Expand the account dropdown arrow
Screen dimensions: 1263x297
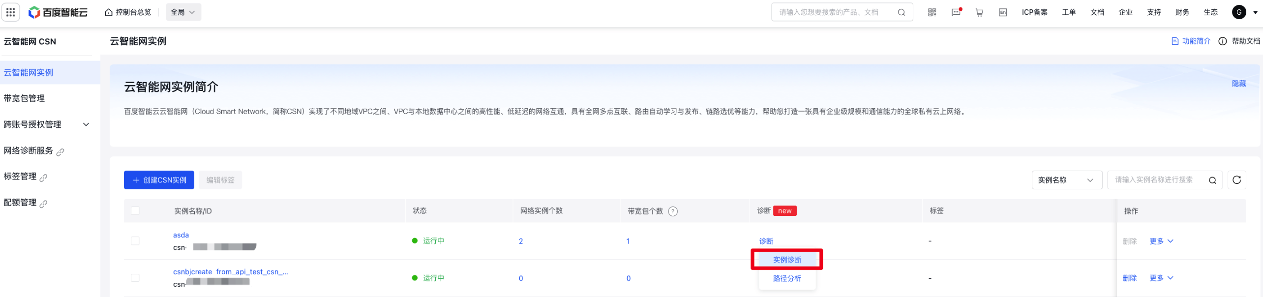coord(1255,12)
